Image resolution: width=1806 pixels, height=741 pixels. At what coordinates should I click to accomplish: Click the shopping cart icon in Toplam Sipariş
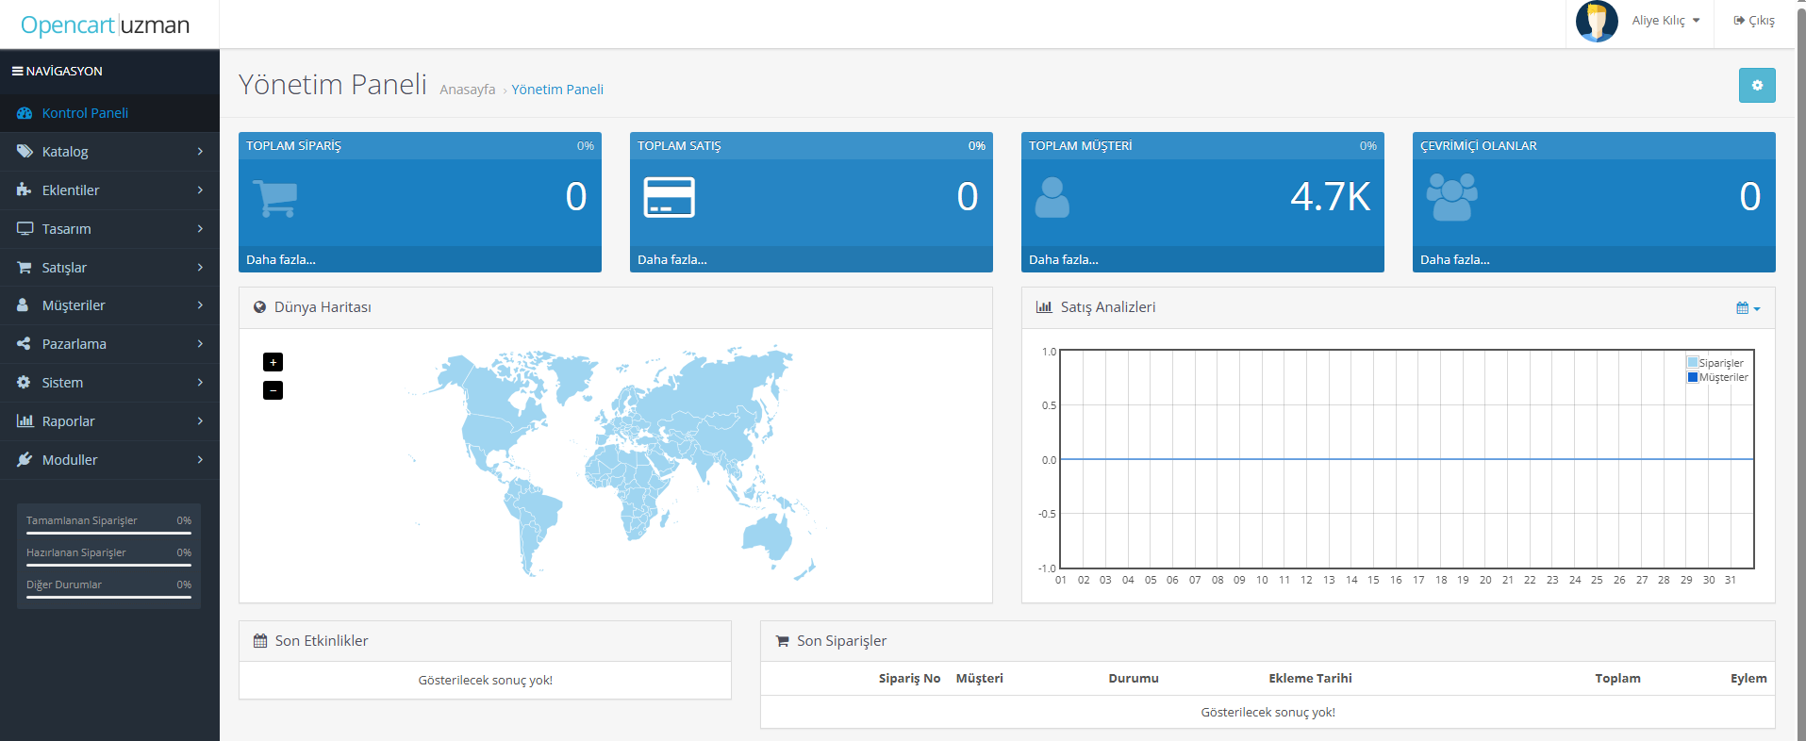(x=275, y=198)
